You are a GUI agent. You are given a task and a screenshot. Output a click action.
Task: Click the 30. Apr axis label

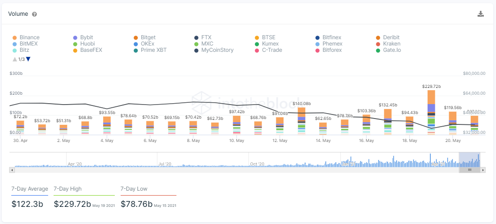click(20, 140)
